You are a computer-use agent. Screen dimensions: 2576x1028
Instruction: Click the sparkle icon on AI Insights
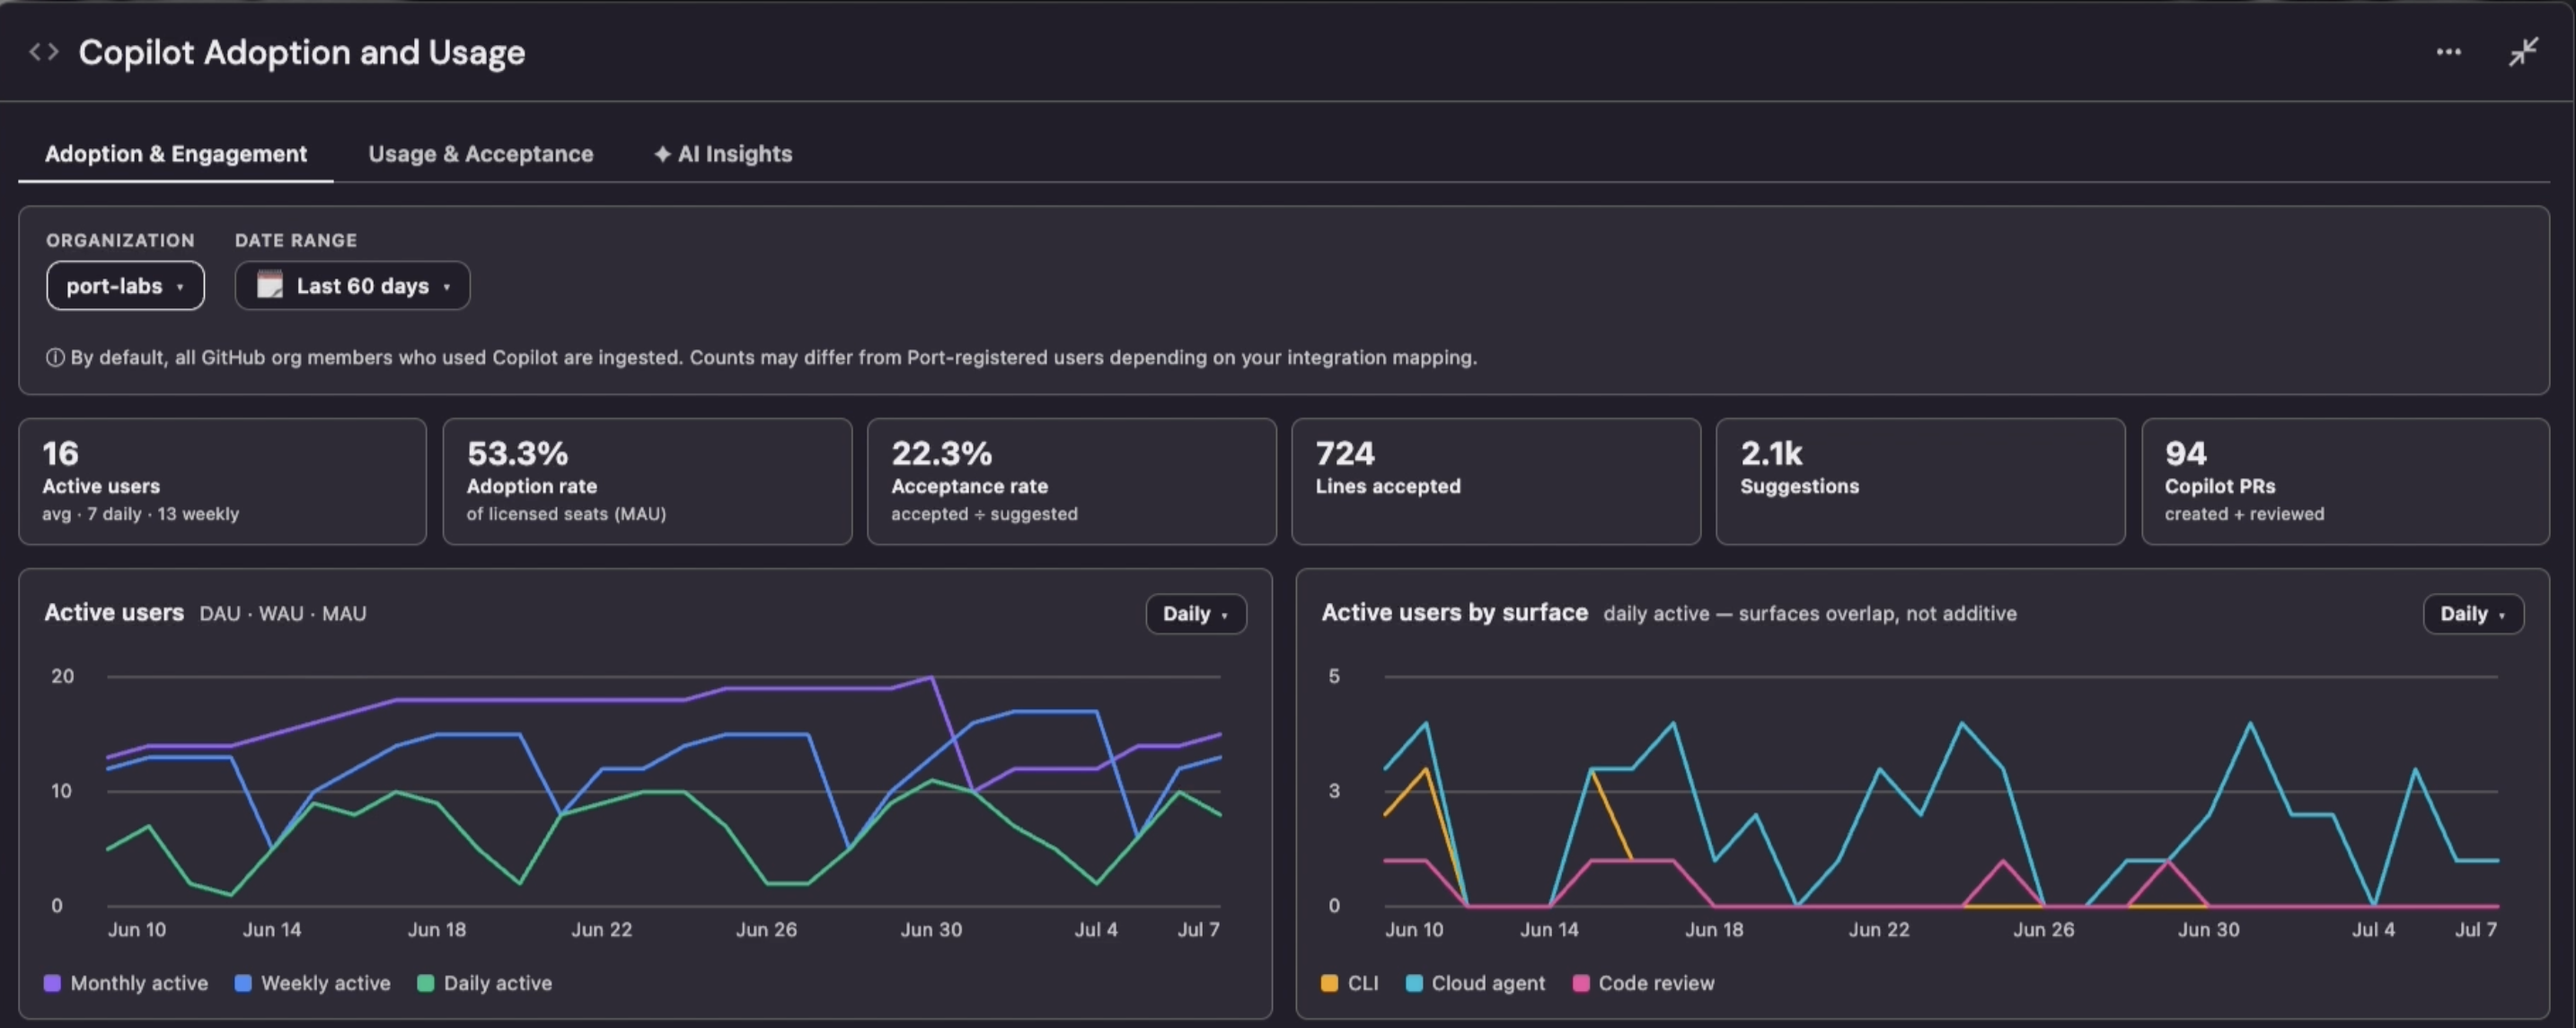pos(662,154)
